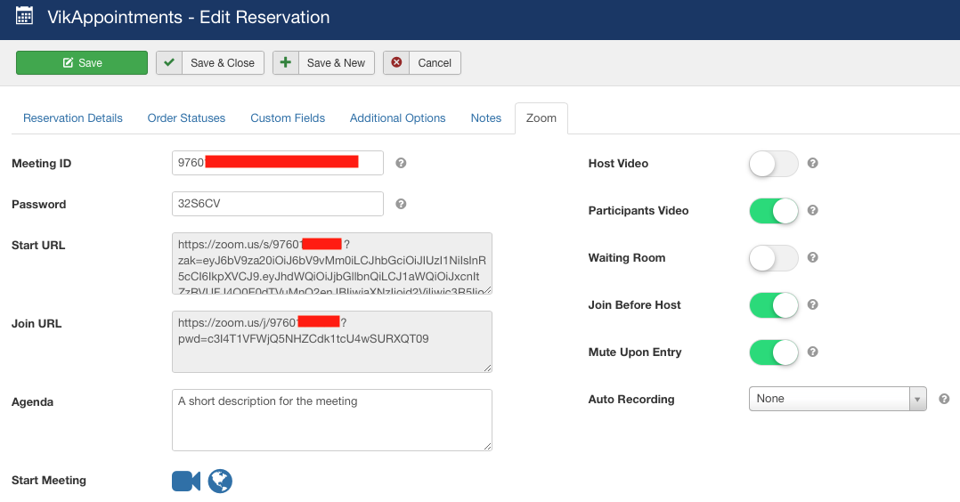This screenshot has height=502, width=960.
Task: Click the help icon next to Meeting ID
Action: click(401, 163)
